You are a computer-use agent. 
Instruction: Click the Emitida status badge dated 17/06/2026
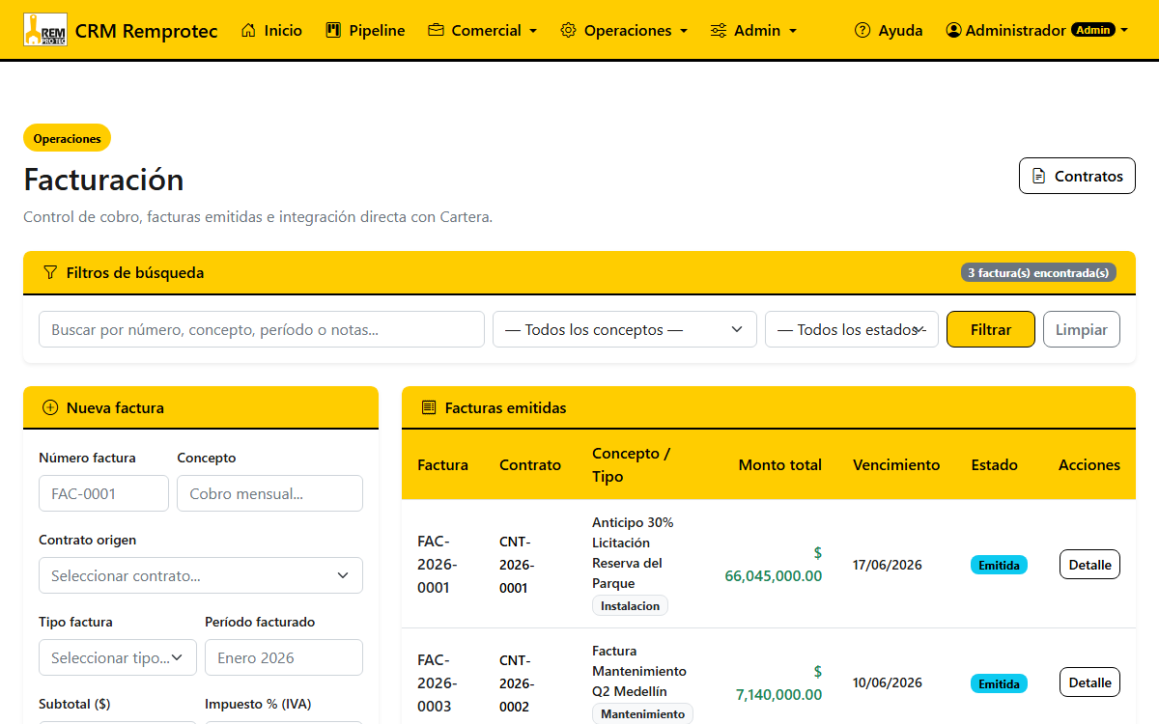click(999, 565)
